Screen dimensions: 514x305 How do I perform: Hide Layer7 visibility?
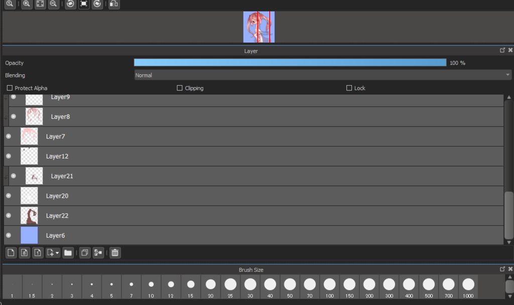(9, 136)
